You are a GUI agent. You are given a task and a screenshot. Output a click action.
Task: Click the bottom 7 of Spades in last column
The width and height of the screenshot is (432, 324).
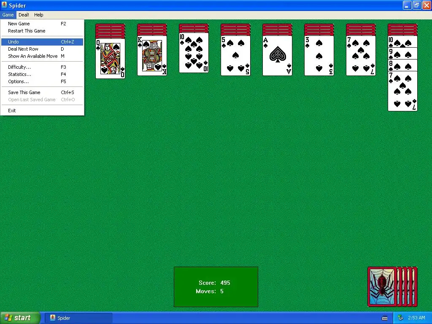[402, 91]
